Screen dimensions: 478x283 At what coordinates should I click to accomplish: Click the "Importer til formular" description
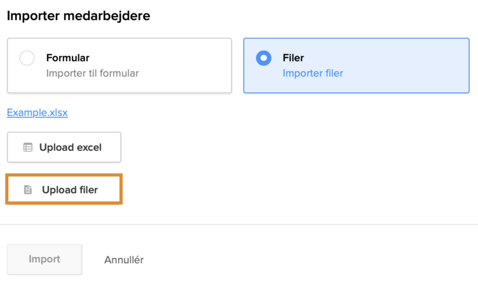tap(92, 73)
